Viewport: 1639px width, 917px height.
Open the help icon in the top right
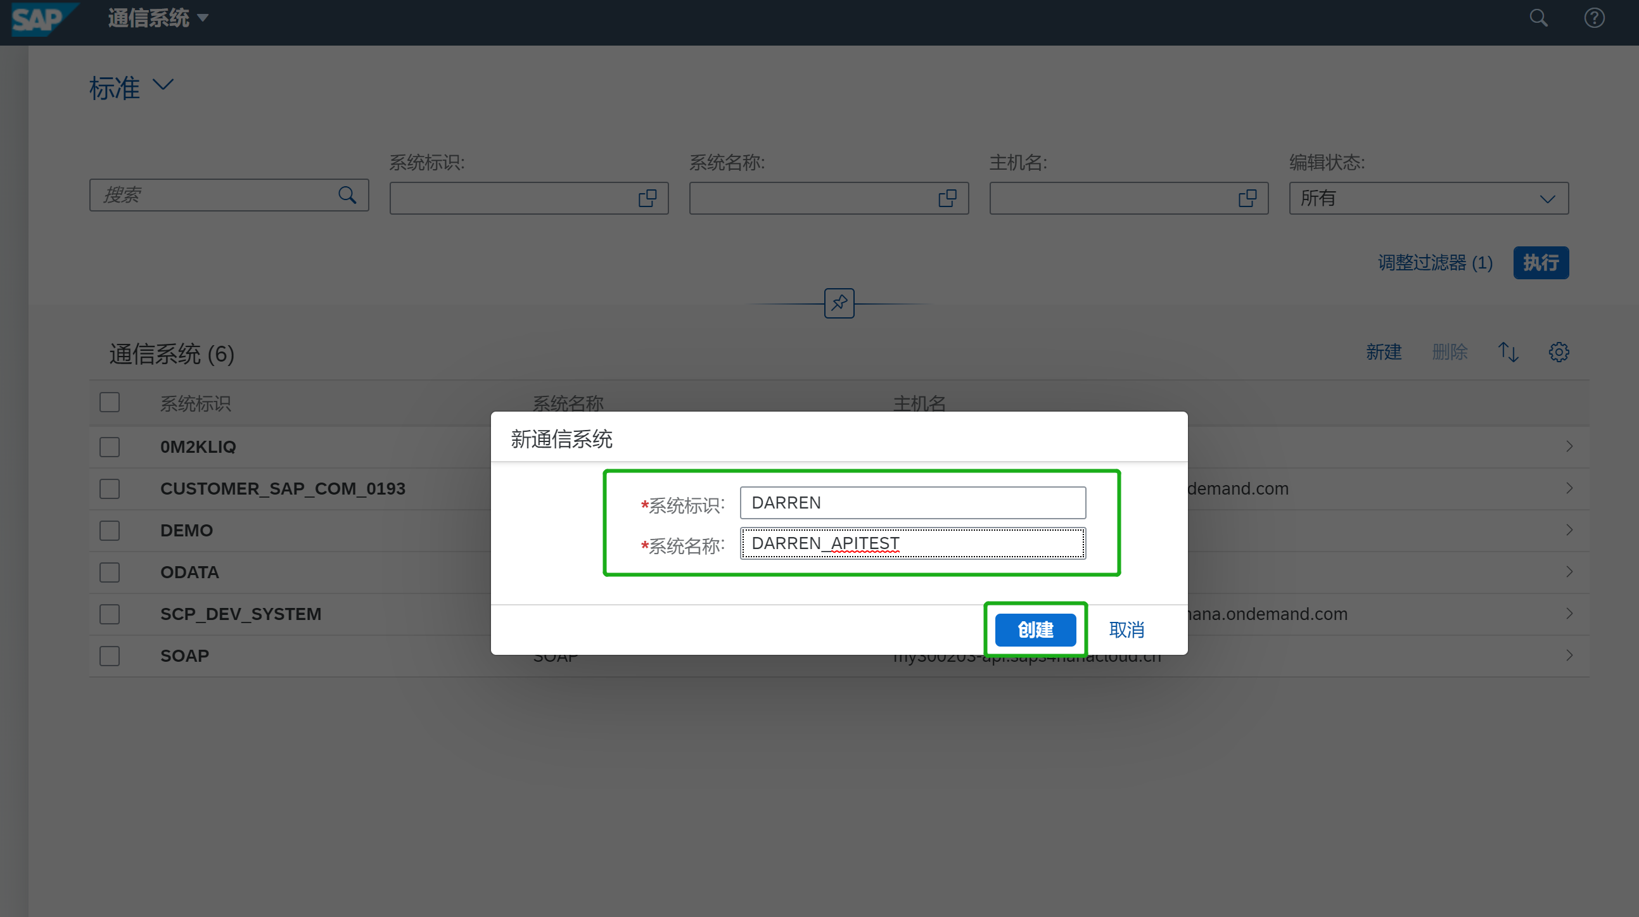point(1594,18)
